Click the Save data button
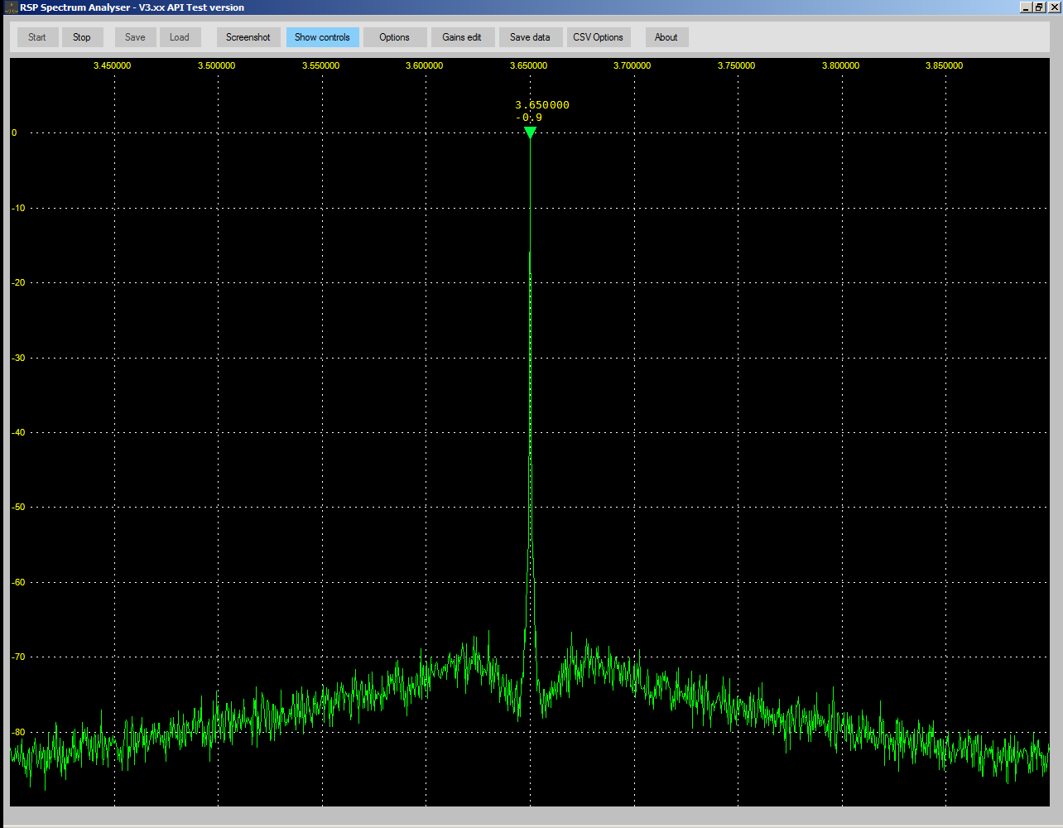This screenshot has width=1063, height=828. [x=530, y=37]
